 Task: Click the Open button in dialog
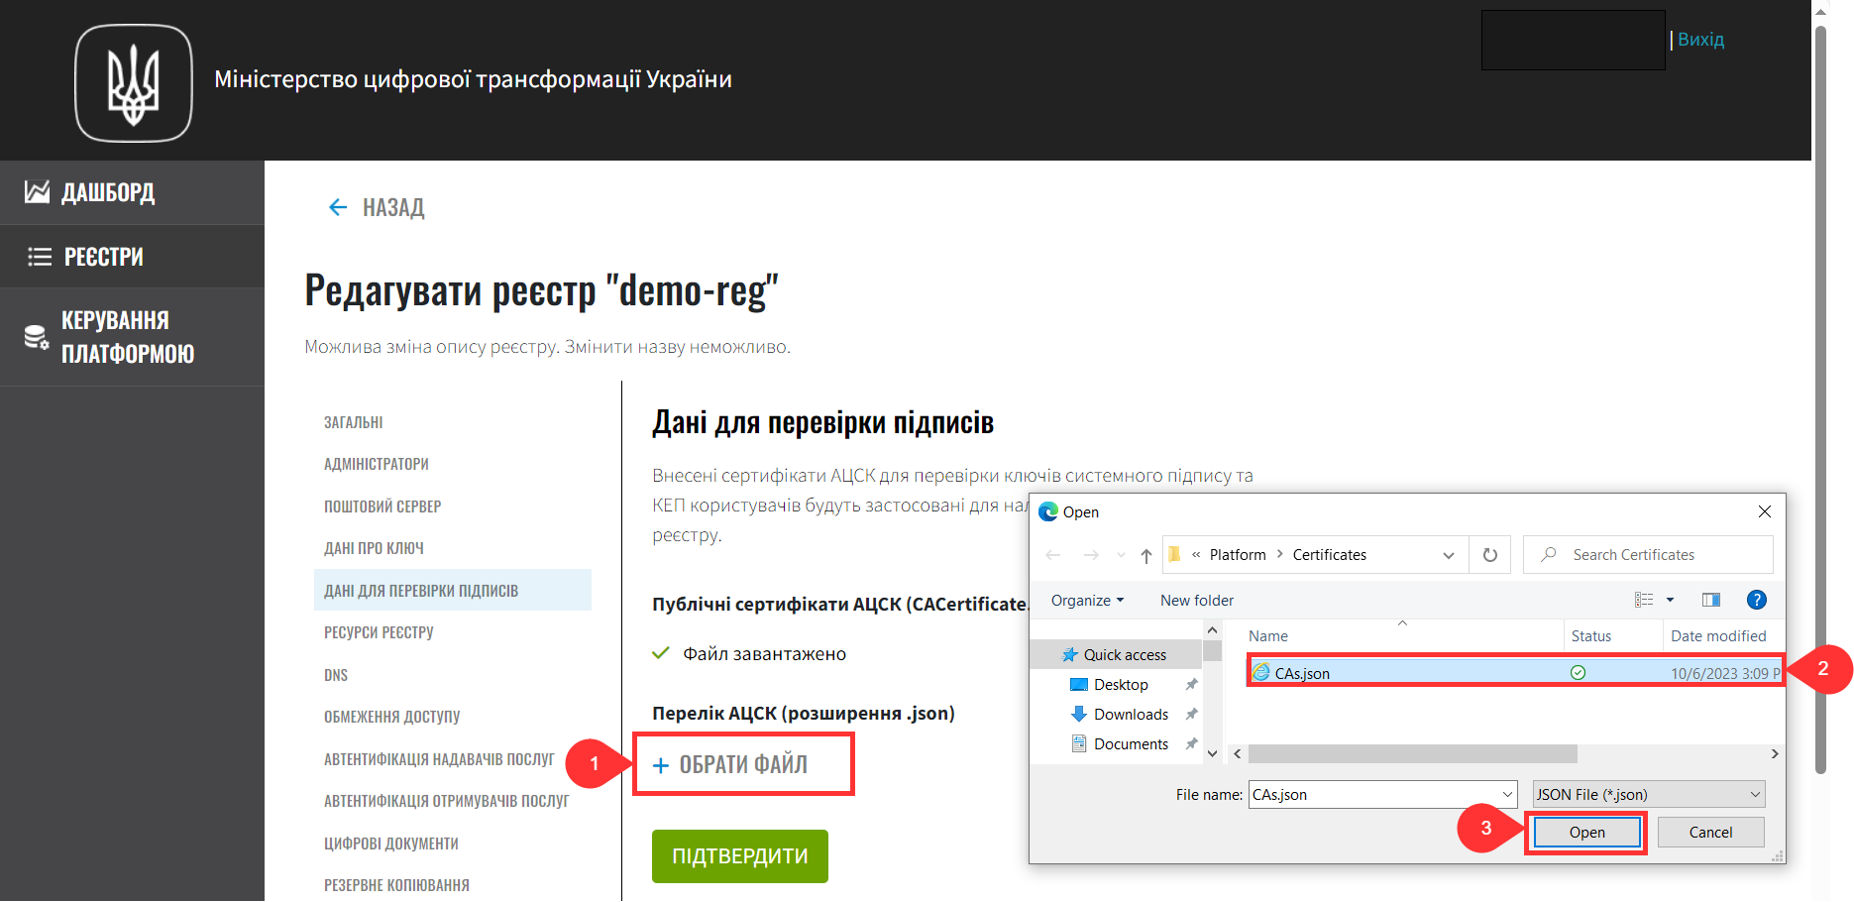point(1586,833)
